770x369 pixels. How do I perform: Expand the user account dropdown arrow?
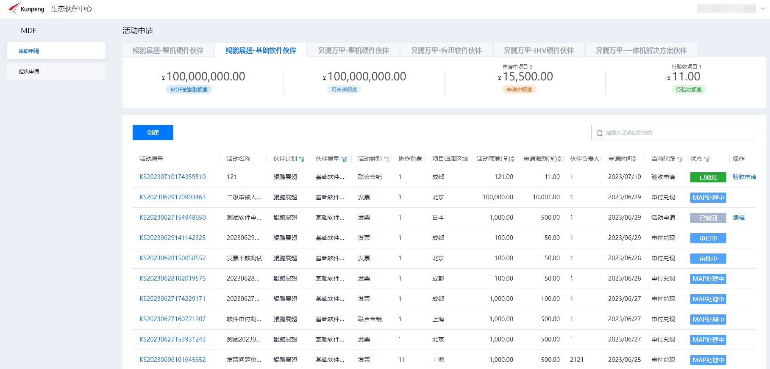763,8
